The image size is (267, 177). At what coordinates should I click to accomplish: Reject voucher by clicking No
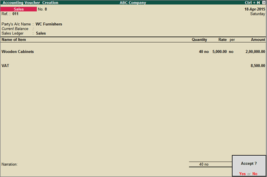tap(255, 174)
